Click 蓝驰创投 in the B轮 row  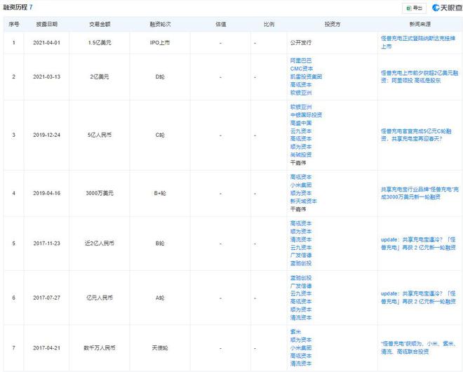tap(300, 263)
